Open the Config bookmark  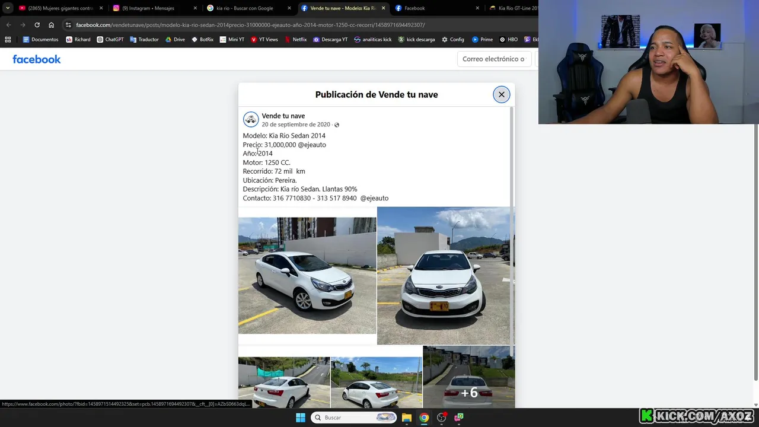tap(452, 40)
